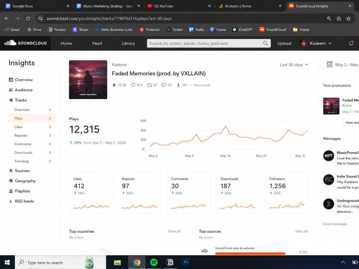The width and height of the screenshot is (359, 269).
Task: Click the browser address bar URL
Action: [109, 19]
